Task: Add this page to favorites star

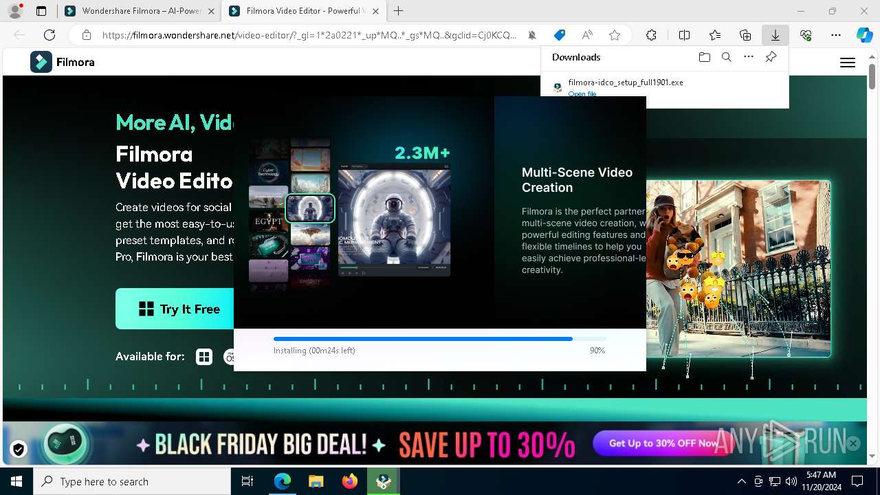Action: tap(615, 35)
